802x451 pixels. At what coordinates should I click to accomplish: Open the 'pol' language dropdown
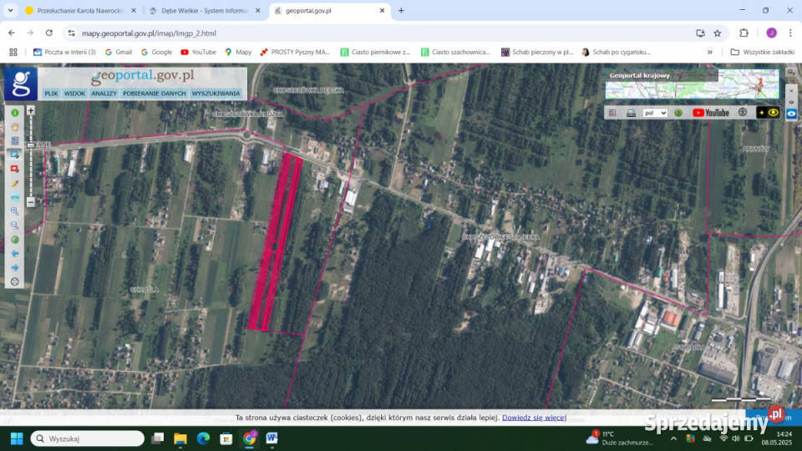(654, 113)
